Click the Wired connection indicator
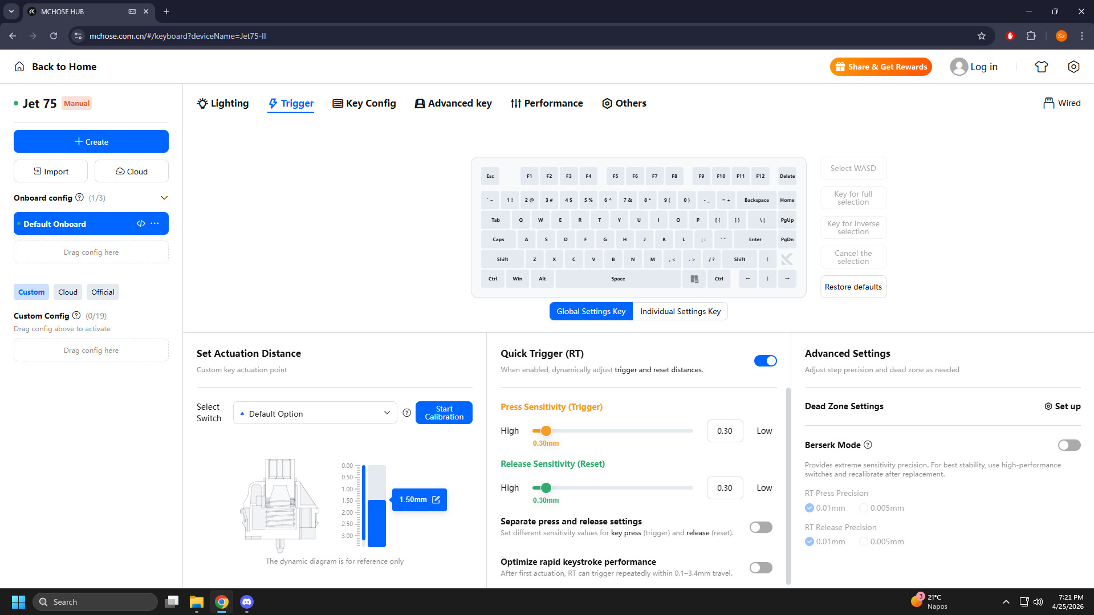The height and width of the screenshot is (615, 1094). pyautogui.click(x=1062, y=103)
